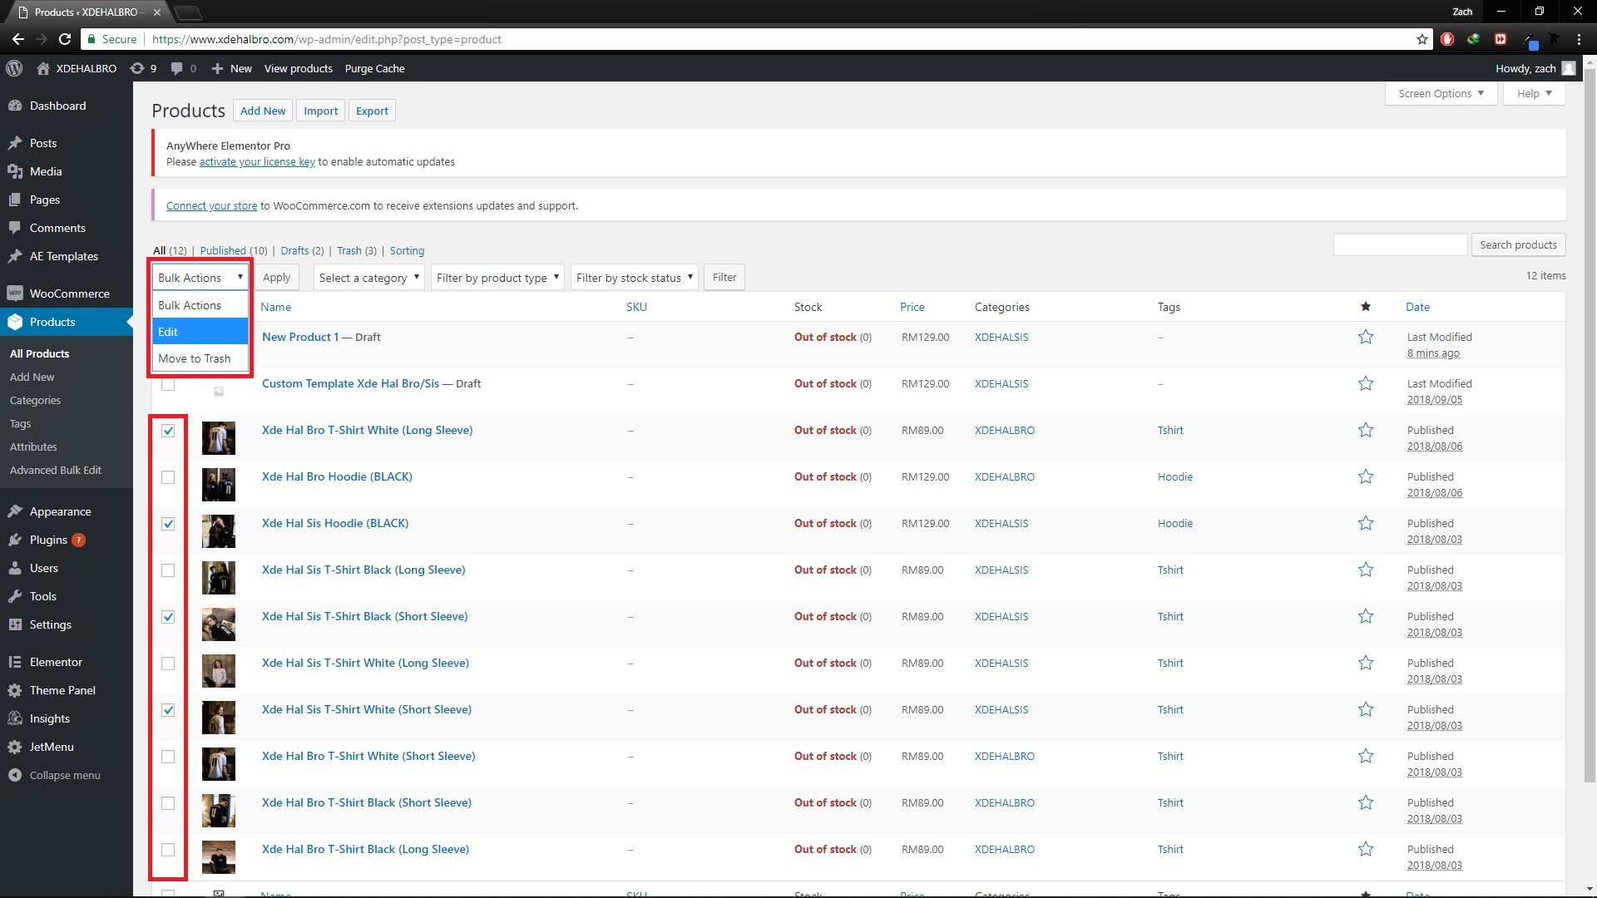Viewport: 1597px width, 898px height.
Task: Open Advanced Bulk Edit submenu item
Action: (x=56, y=470)
